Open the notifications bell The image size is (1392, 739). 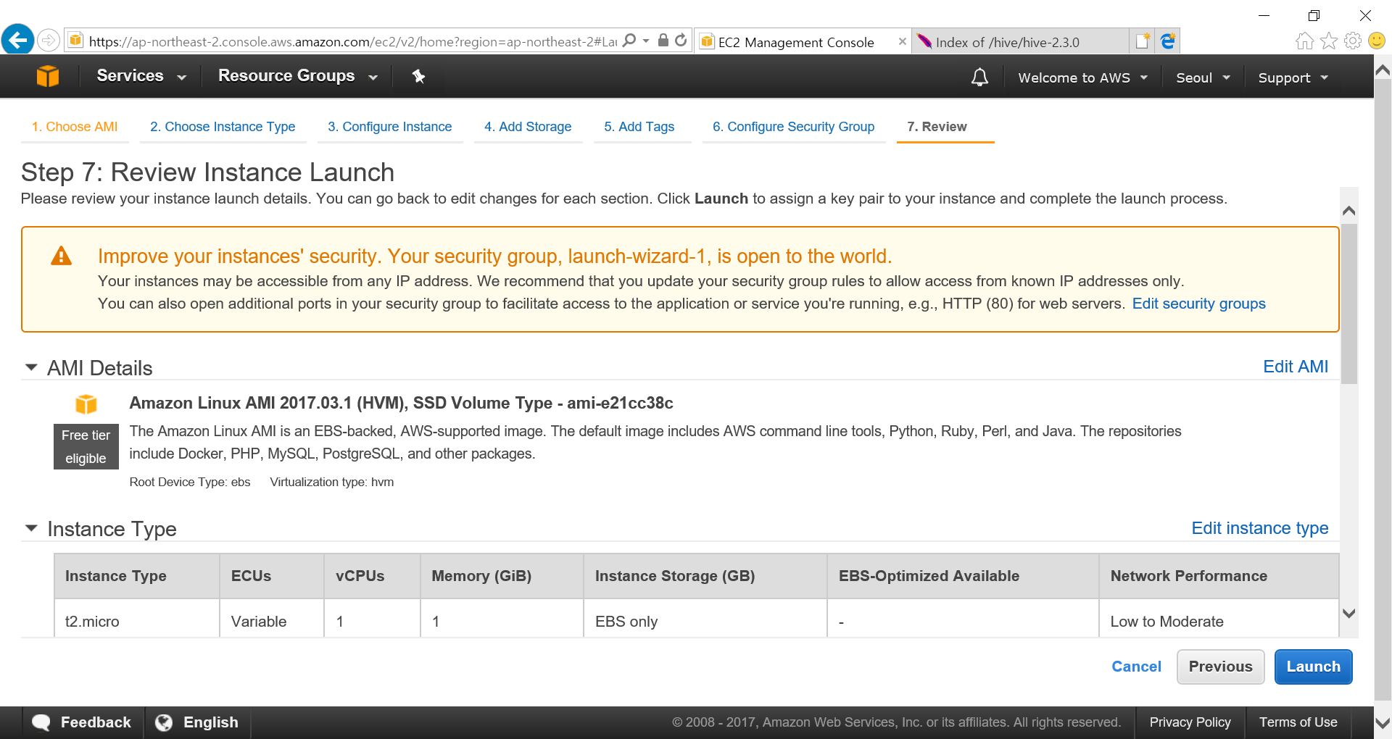coord(979,77)
